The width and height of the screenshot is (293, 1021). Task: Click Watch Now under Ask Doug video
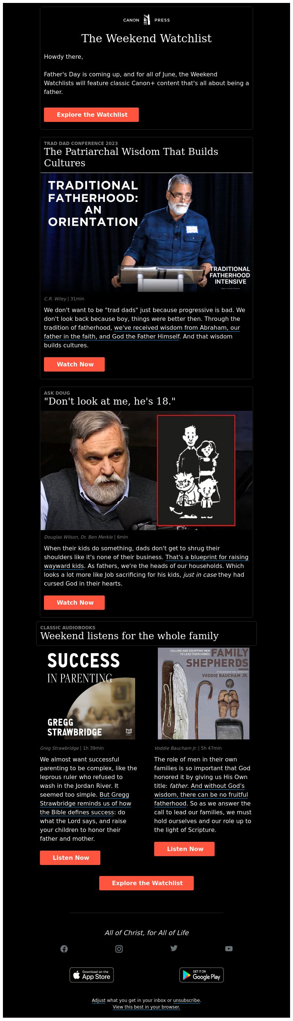(x=74, y=602)
